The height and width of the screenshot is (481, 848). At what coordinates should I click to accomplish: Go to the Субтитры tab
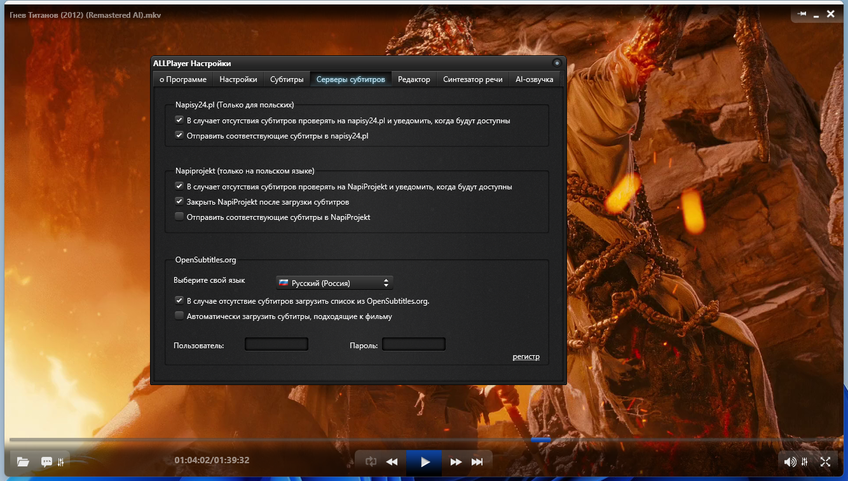pyautogui.click(x=287, y=79)
